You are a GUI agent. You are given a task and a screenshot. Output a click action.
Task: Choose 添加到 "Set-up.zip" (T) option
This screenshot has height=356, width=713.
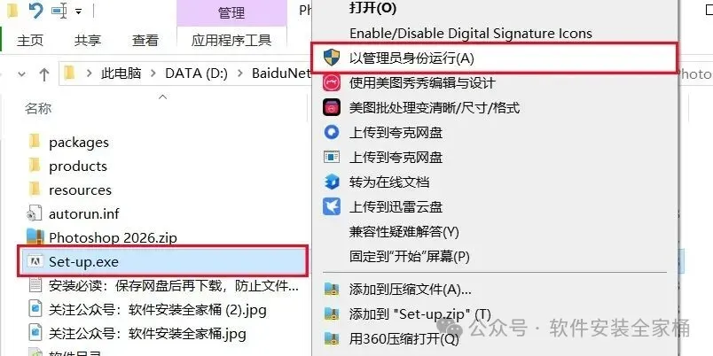click(420, 313)
